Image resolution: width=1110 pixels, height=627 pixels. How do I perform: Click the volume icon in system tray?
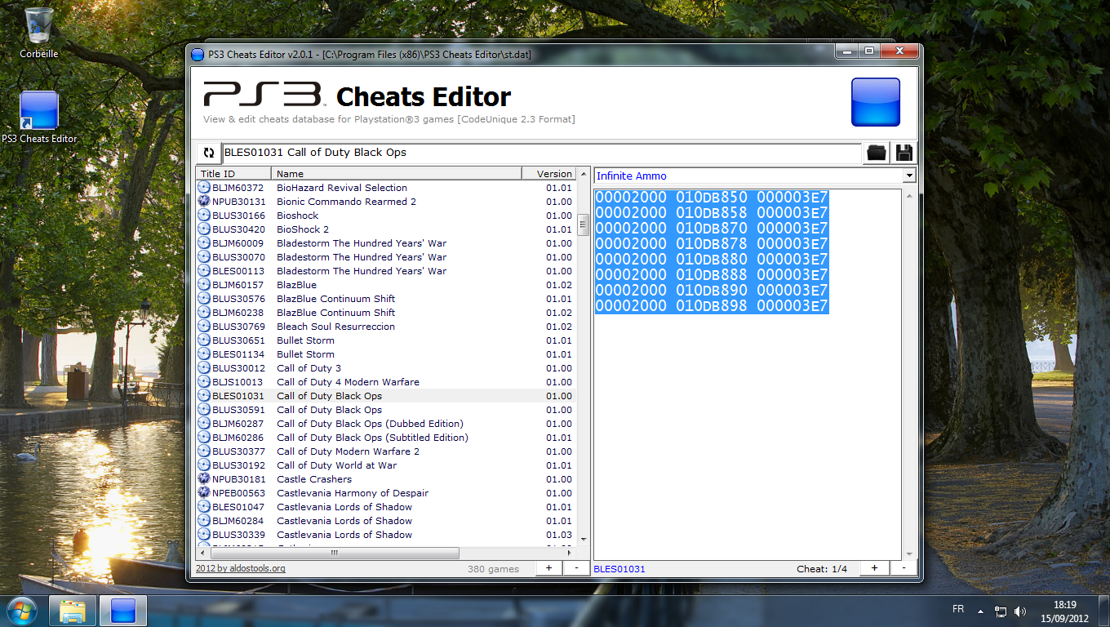click(x=1019, y=611)
